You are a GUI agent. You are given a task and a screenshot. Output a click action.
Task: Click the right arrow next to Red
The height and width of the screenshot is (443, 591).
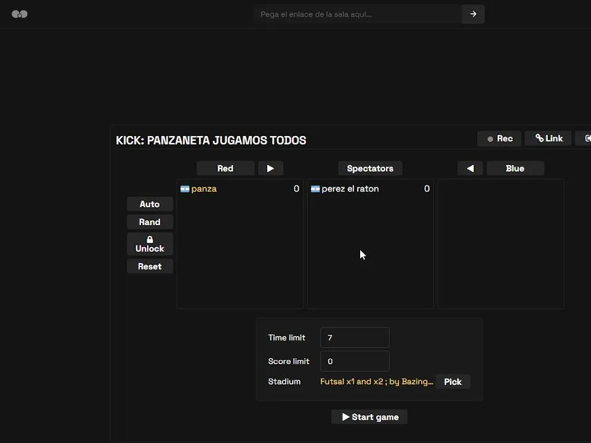[271, 169]
